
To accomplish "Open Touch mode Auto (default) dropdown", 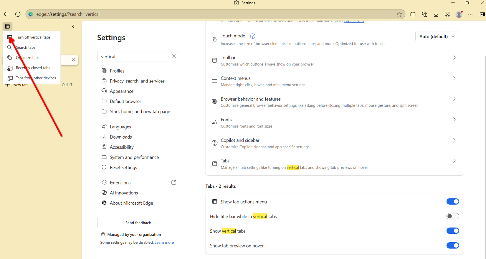I will tap(437, 36).
